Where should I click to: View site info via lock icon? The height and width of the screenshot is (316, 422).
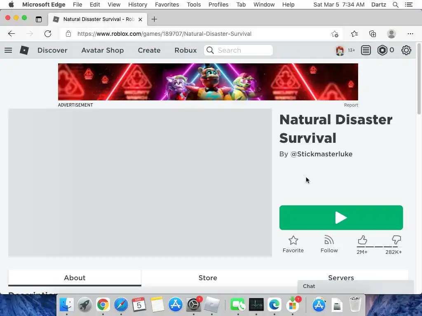[68, 34]
